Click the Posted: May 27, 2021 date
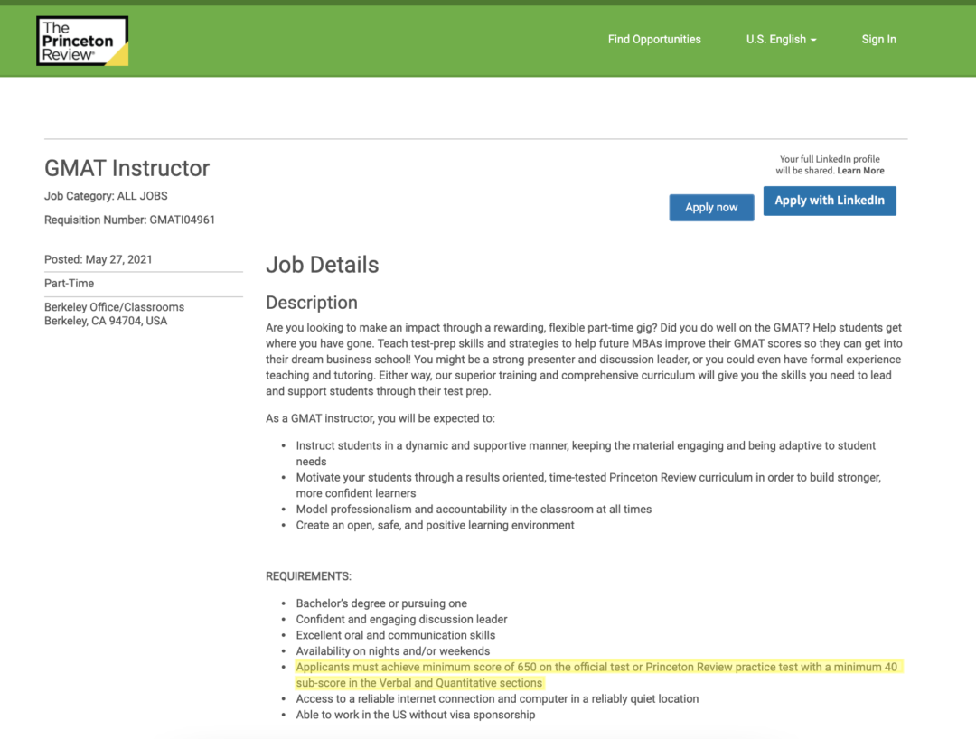The image size is (976, 739). point(99,259)
